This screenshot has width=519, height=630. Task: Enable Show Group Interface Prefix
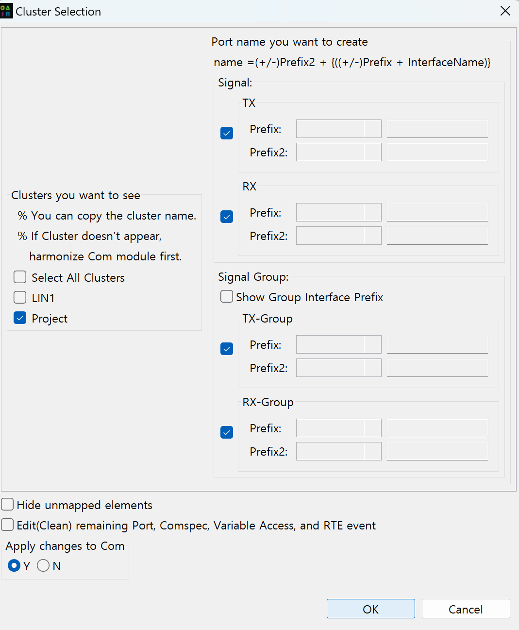(x=227, y=297)
